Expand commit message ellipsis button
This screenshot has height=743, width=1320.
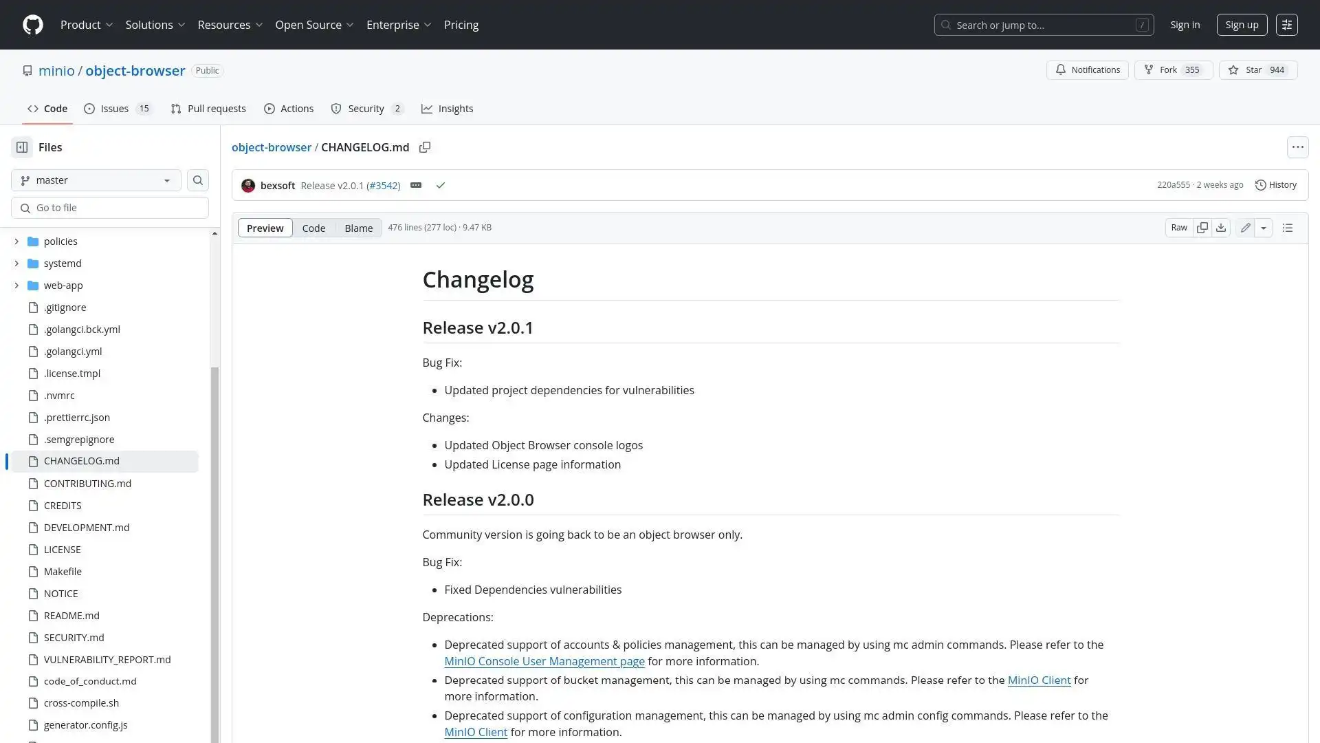[x=416, y=186]
